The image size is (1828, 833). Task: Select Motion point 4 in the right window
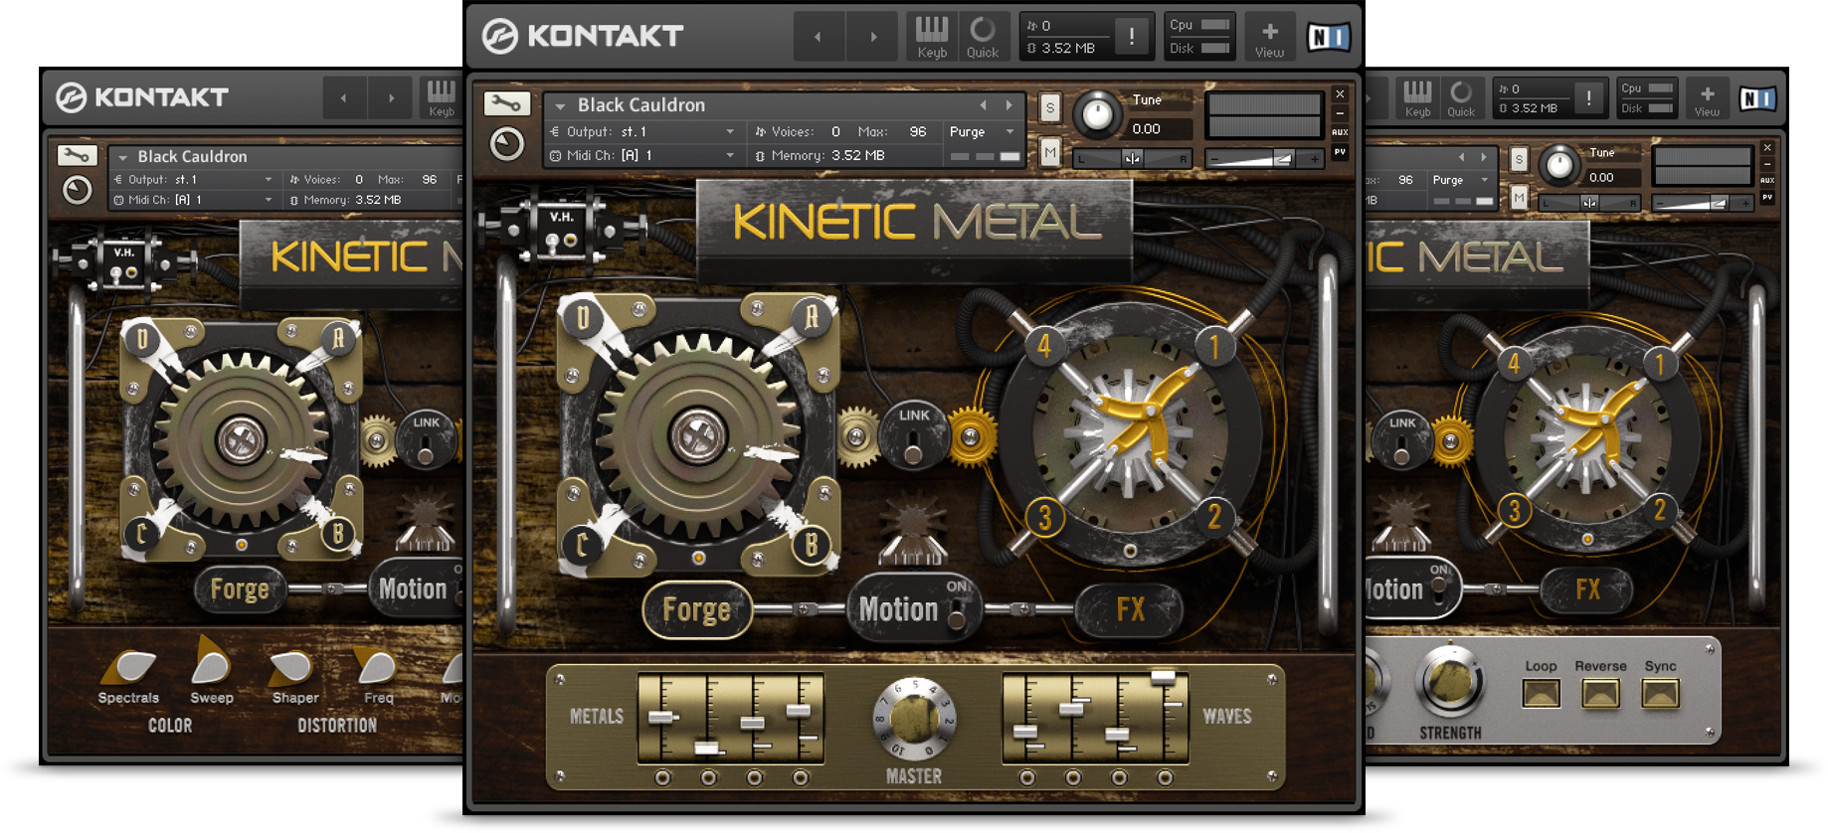coord(1514,364)
